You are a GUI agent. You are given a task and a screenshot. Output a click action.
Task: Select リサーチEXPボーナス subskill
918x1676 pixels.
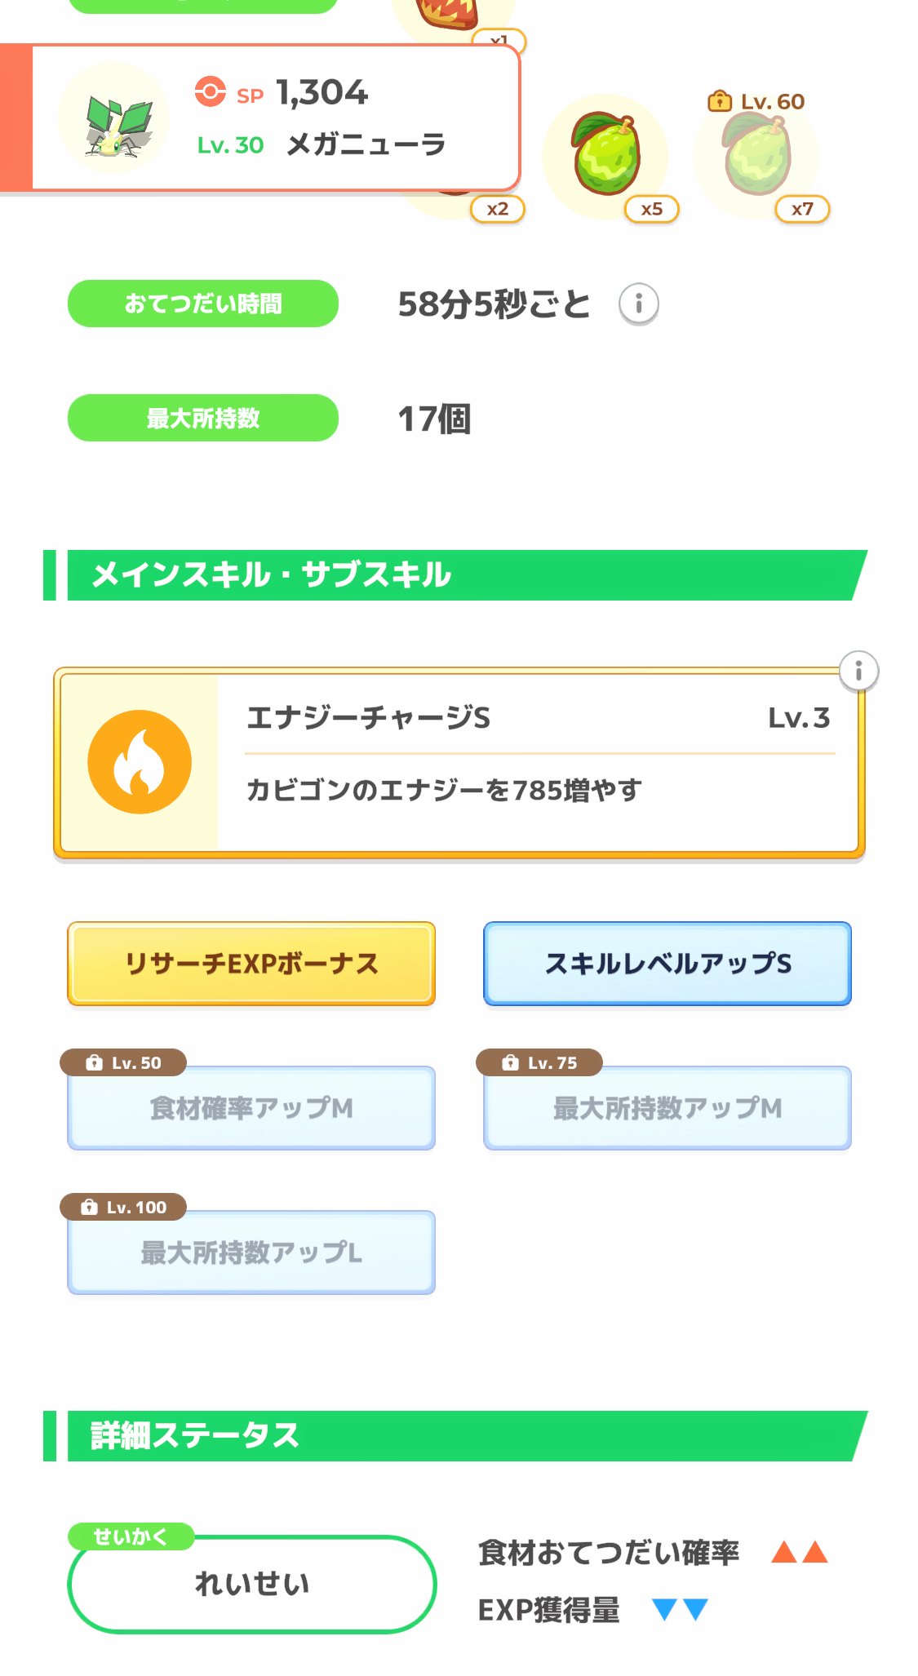click(x=251, y=964)
